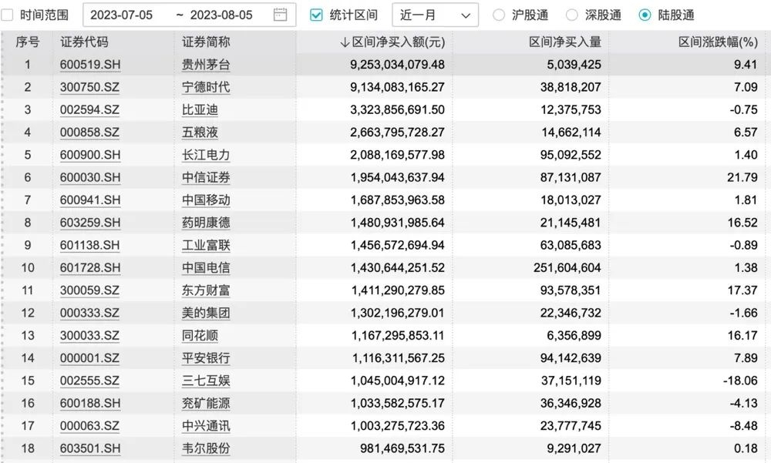Viewport: 771px width, 463px height.
Task: Tick the 时间范围 checkbox
Action: coord(7,15)
